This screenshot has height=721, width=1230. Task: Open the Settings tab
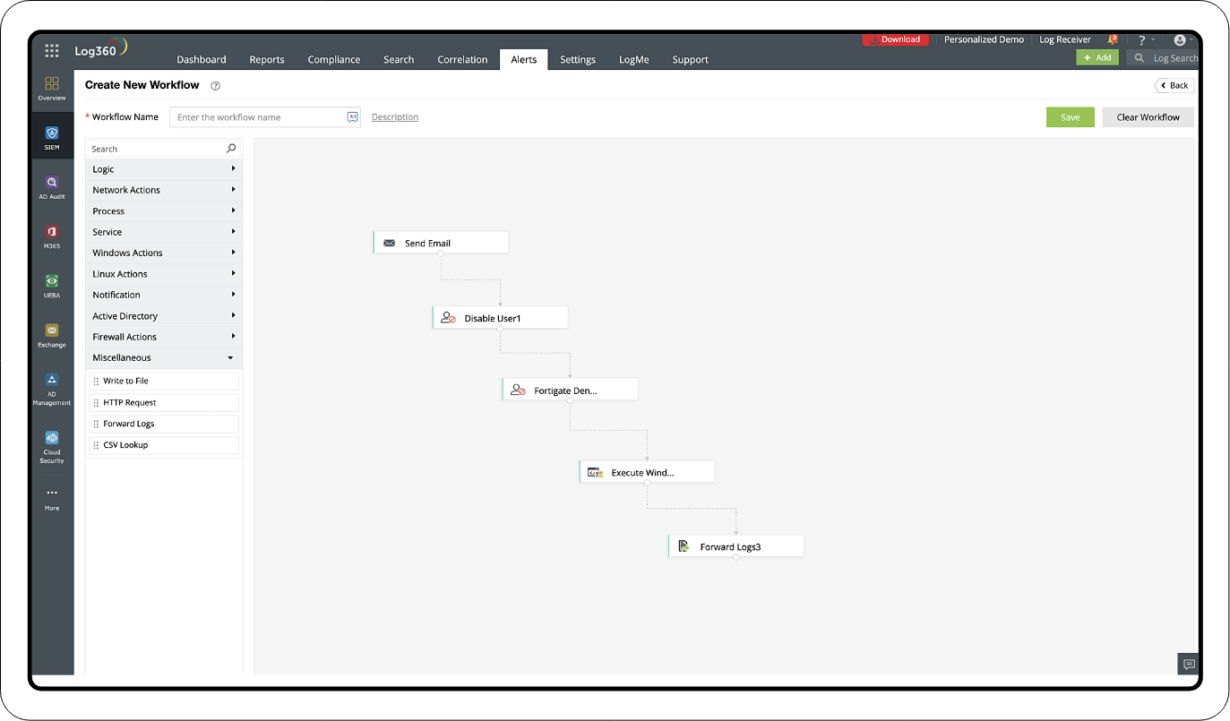coord(578,59)
